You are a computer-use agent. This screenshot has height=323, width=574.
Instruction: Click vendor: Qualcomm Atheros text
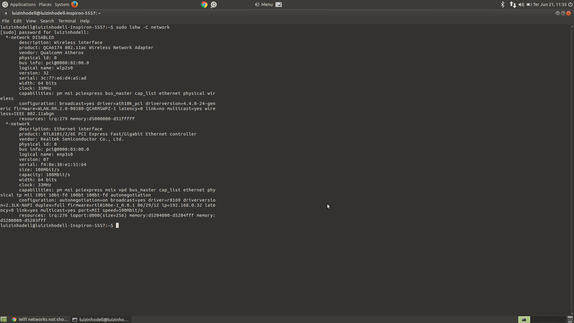51,53
